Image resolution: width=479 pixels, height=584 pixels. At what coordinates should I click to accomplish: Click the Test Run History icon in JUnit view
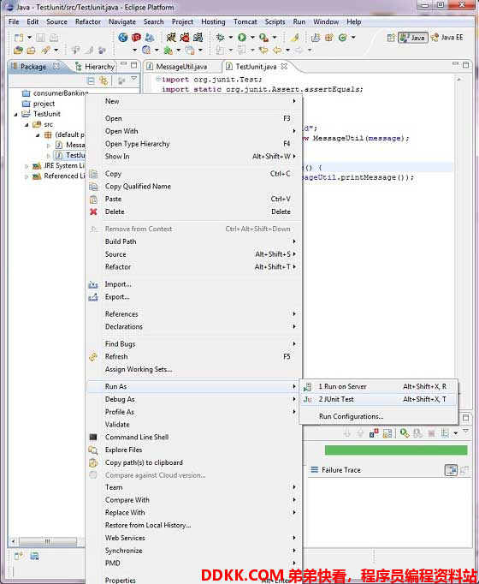445,433
